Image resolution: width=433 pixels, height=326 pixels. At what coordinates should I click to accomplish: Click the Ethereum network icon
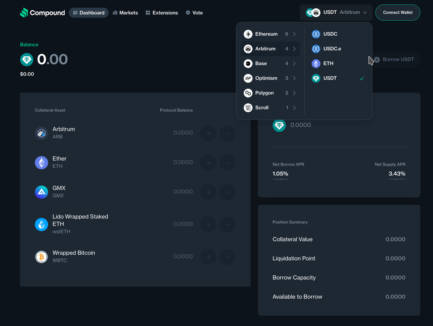coord(248,34)
